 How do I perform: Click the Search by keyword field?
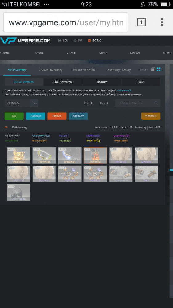click(x=138, y=103)
